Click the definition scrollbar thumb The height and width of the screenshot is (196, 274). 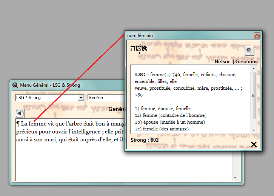coord(253,95)
